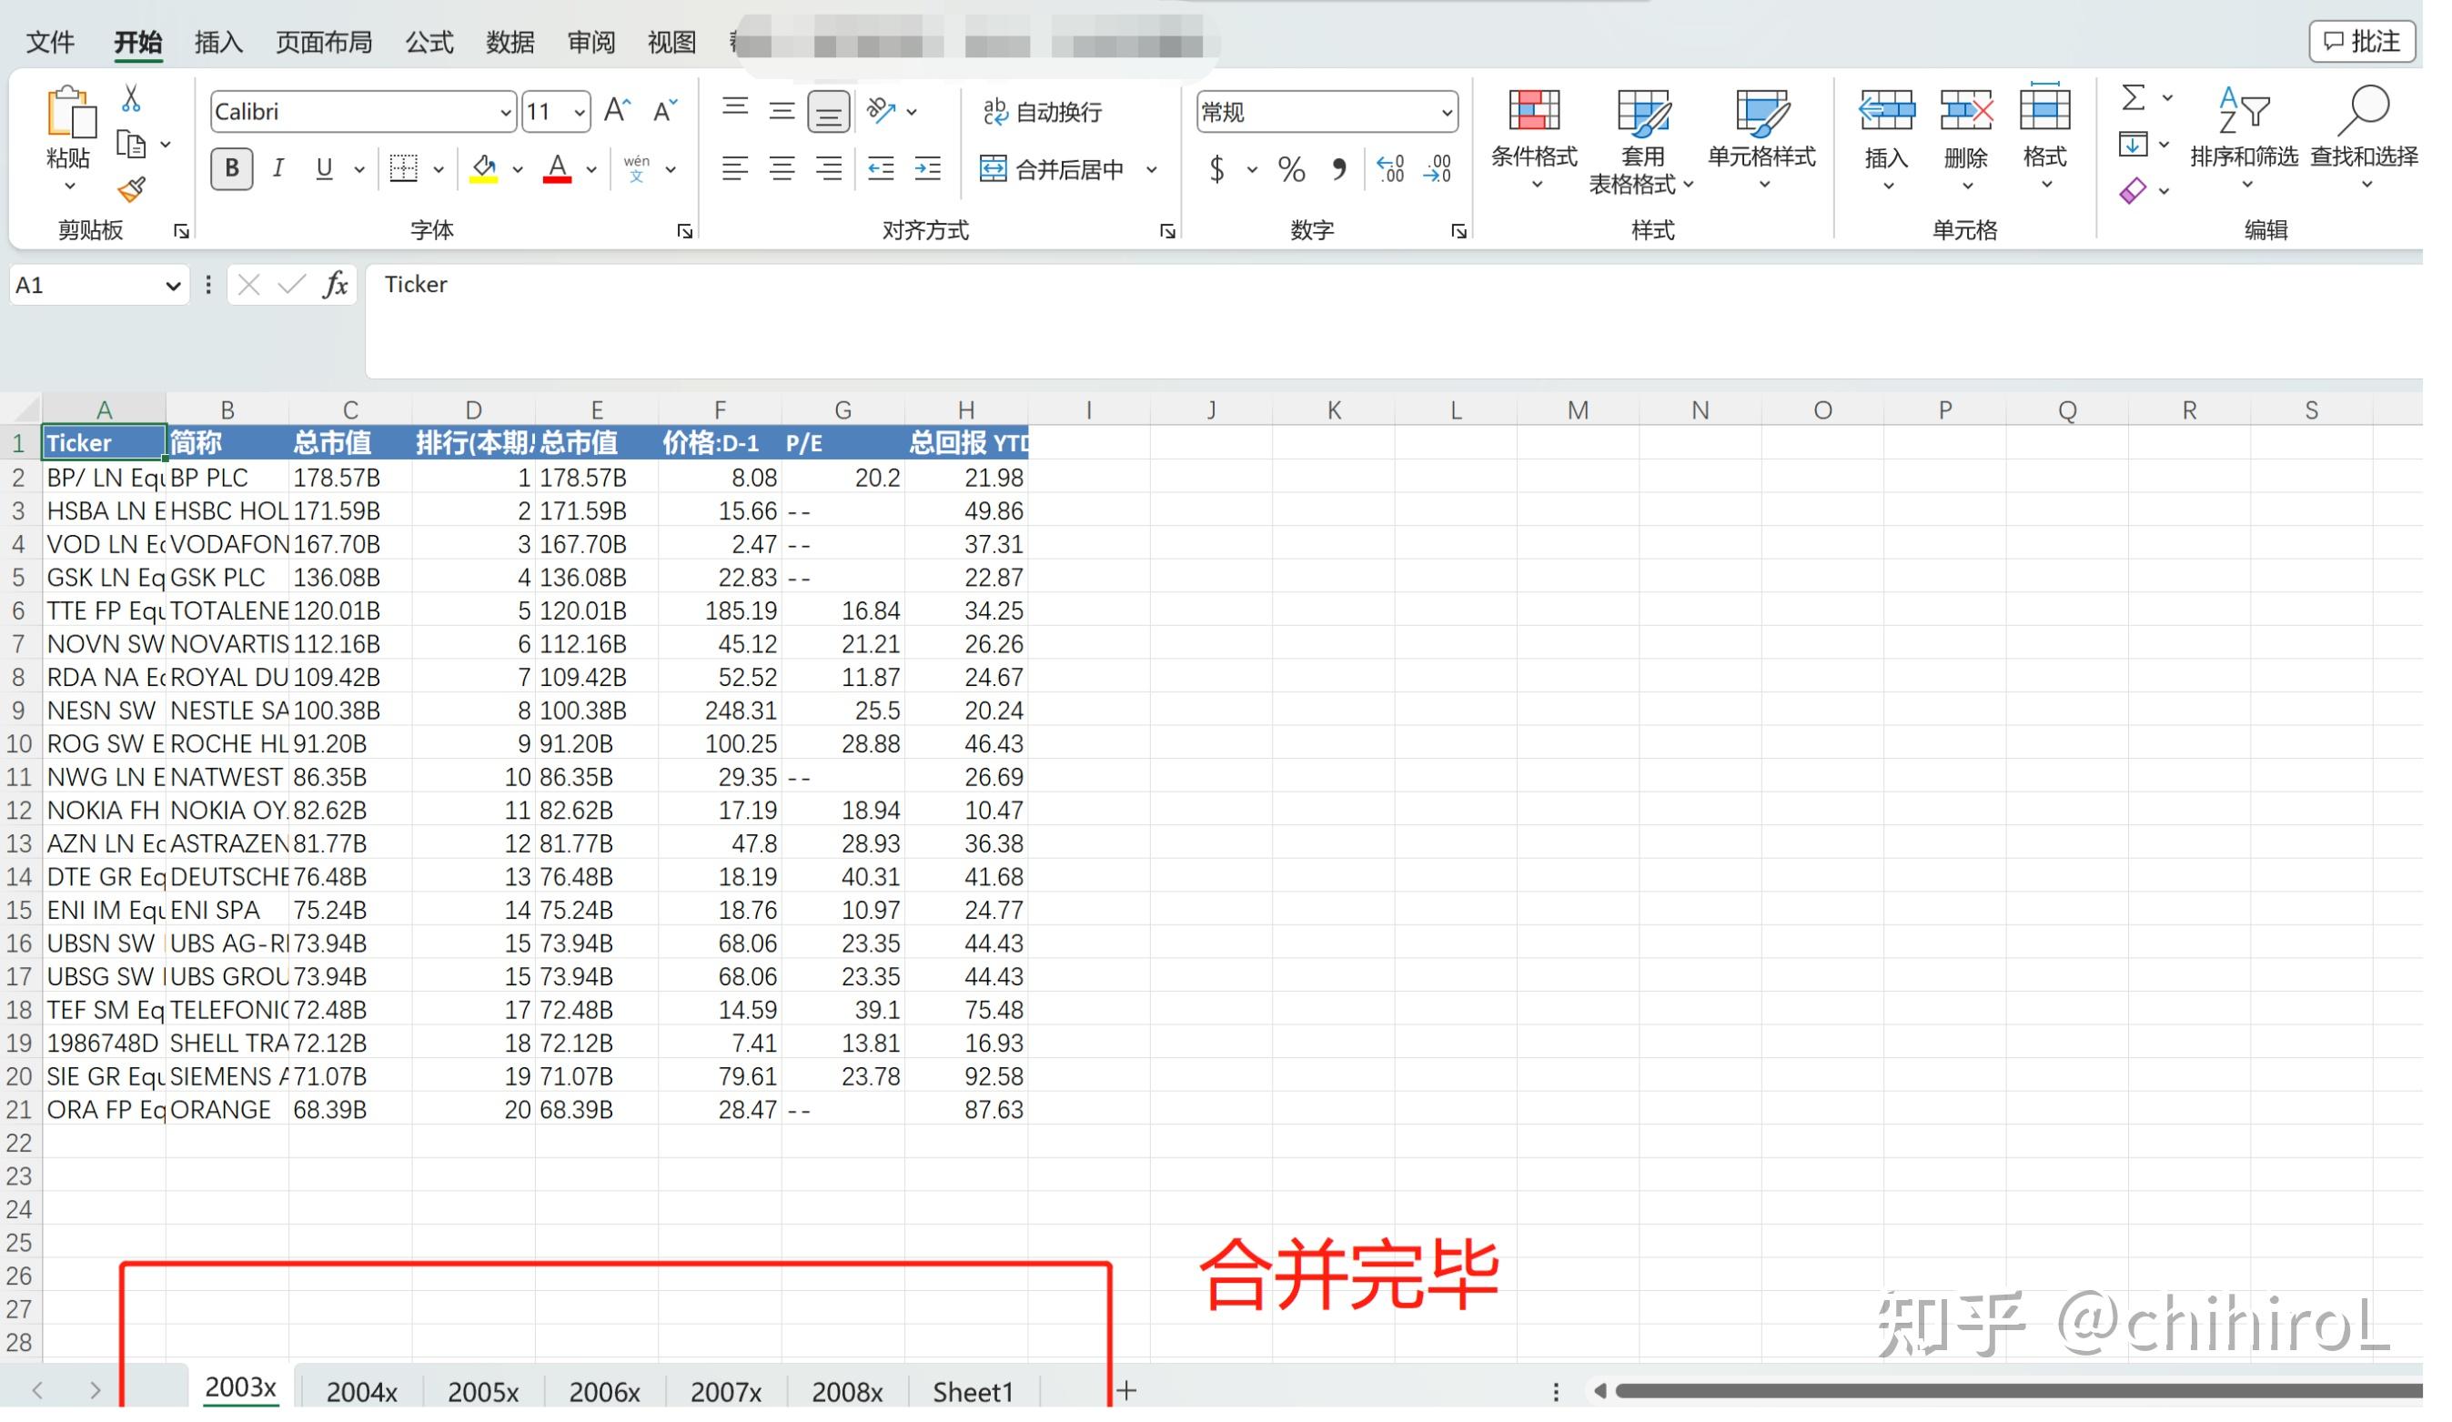
Task: Use the format painter icon
Action: click(x=131, y=189)
